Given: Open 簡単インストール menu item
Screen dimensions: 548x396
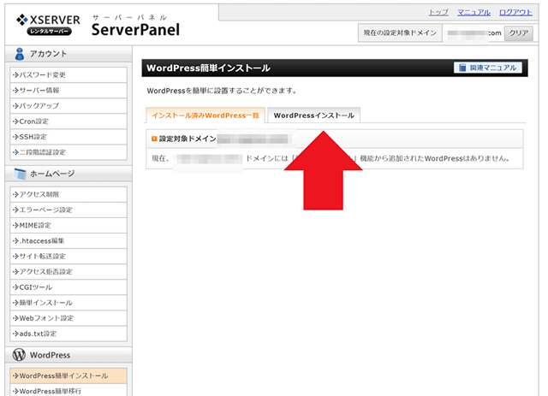Looking at the screenshot, I should tap(68, 303).
